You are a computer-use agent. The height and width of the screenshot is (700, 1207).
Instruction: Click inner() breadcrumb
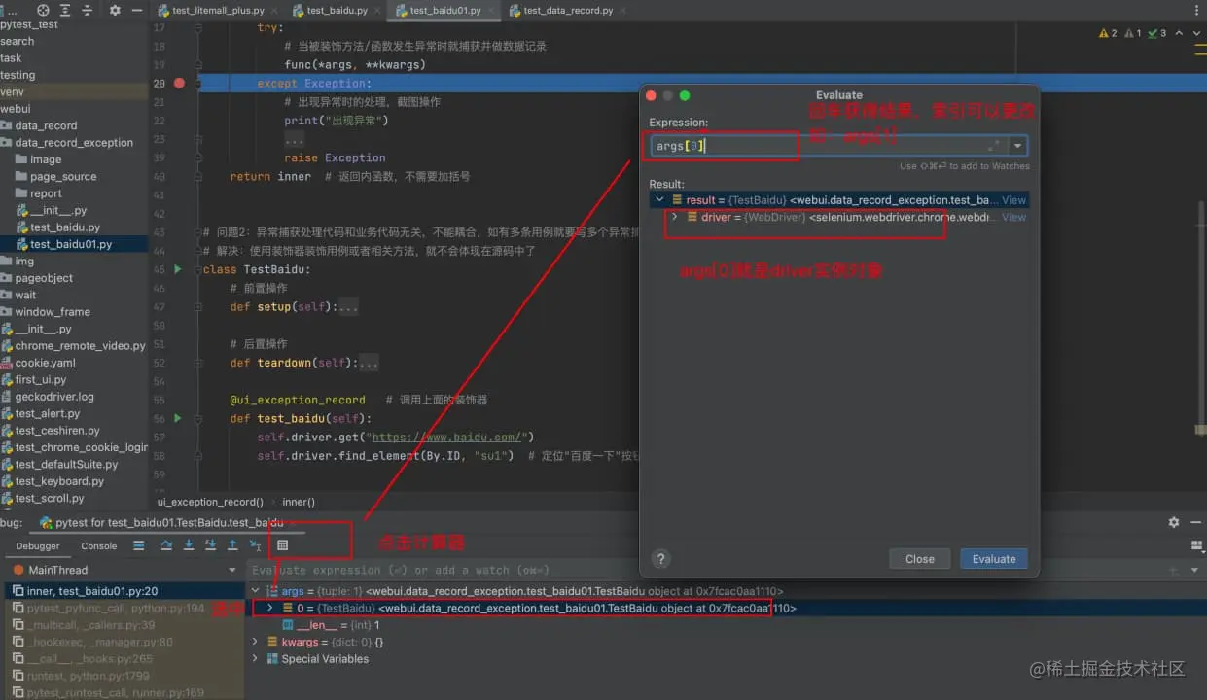pos(299,502)
